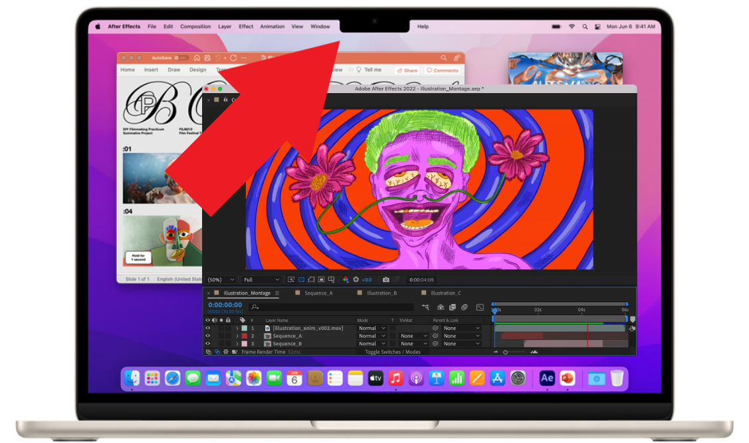Click the PowerPoint search magnifier icon

pos(444,58)
